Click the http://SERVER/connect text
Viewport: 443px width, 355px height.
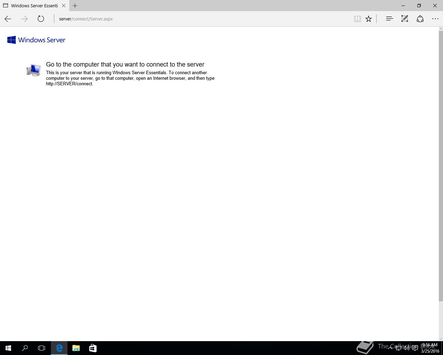point(69,84)
